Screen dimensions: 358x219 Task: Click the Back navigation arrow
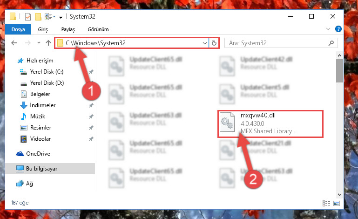pos(14,43)
